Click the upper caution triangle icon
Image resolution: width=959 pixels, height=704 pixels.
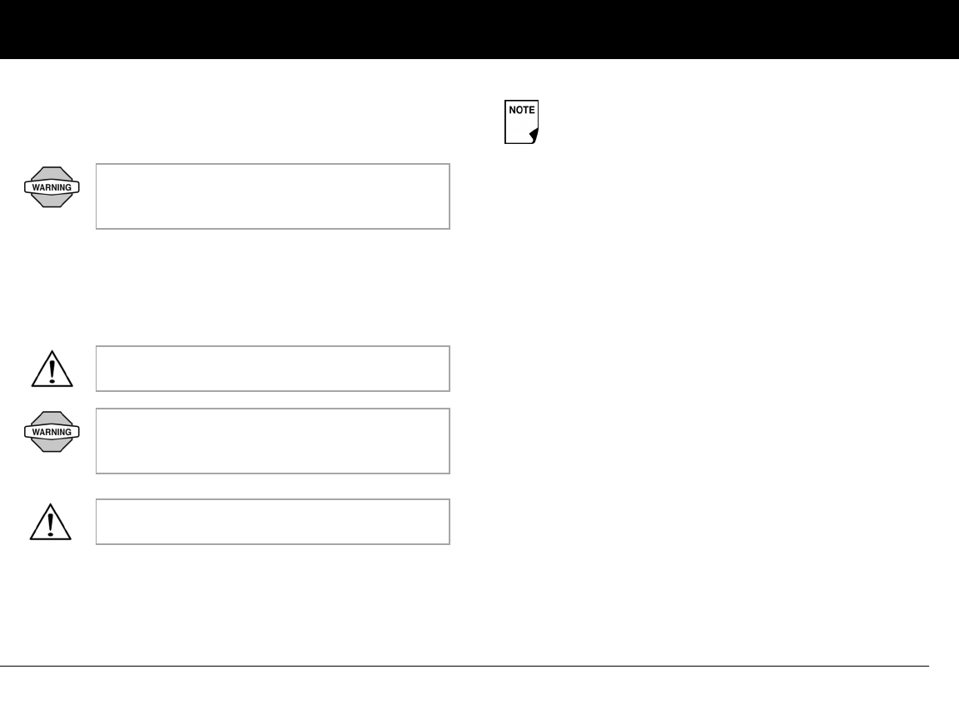click(52, 369)
